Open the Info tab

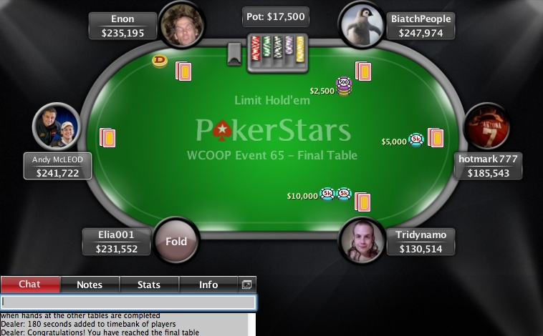pyautogui.click(x=208, y=285)
